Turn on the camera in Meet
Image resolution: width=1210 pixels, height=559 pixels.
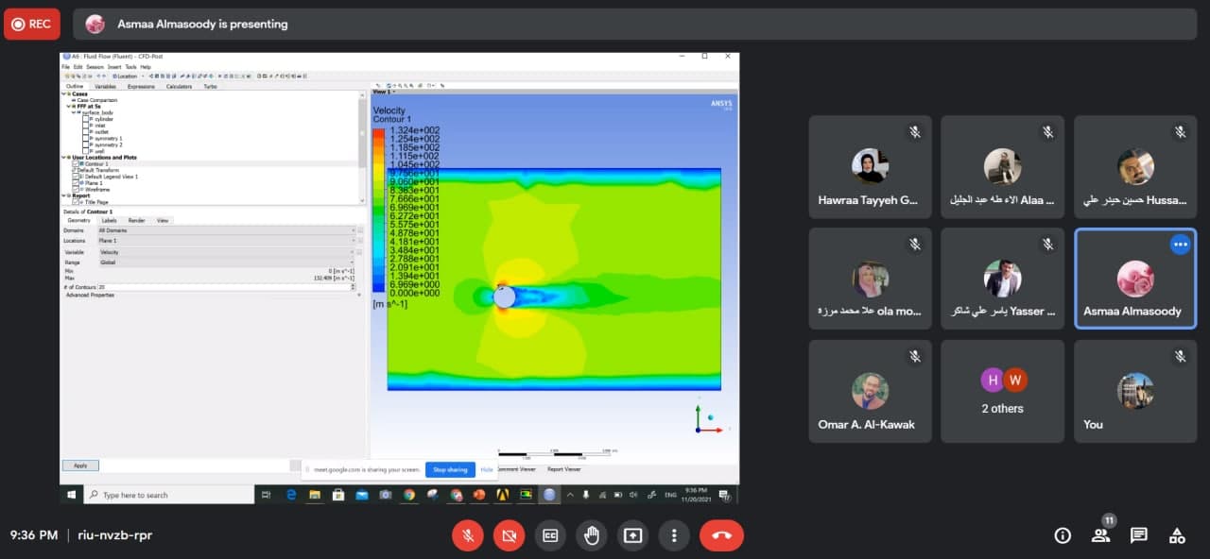[x=509, y=535]
